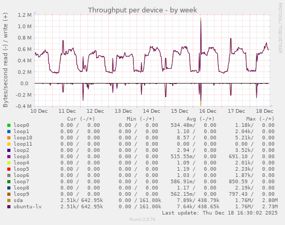The height and width of the screenshot is (225, 285).
Task: Select the loop3 legend label
Action: click(x=21, y=156)
